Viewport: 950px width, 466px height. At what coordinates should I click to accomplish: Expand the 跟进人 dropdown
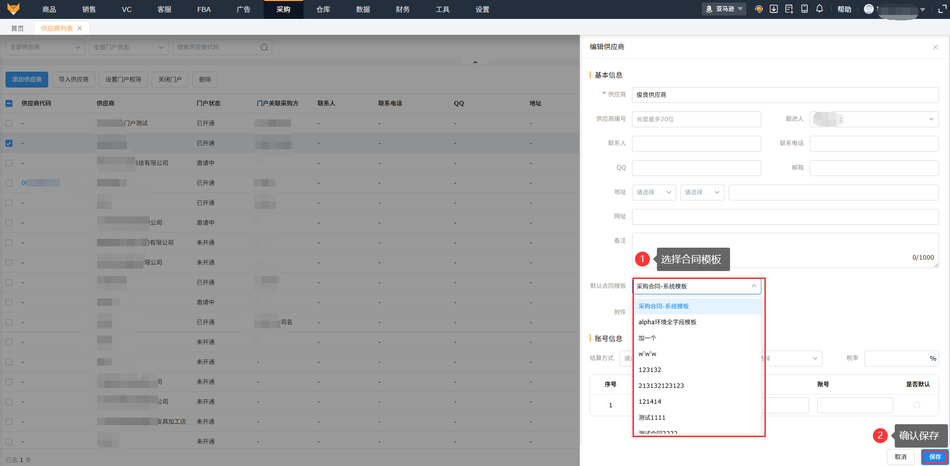point(874,119)
